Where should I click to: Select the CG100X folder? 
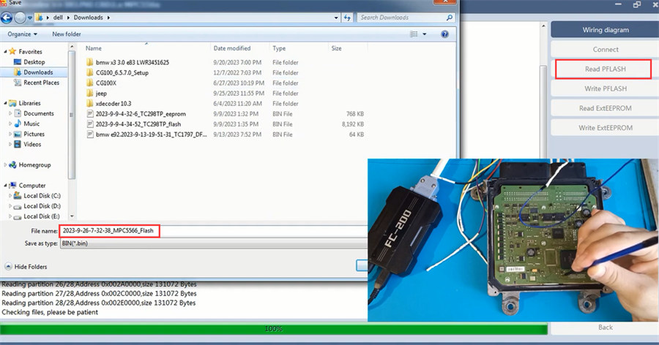(106, 83)
